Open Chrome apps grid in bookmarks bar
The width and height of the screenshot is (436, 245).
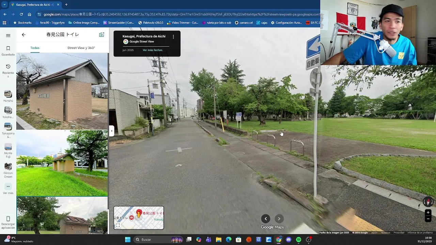coord(4,23)
